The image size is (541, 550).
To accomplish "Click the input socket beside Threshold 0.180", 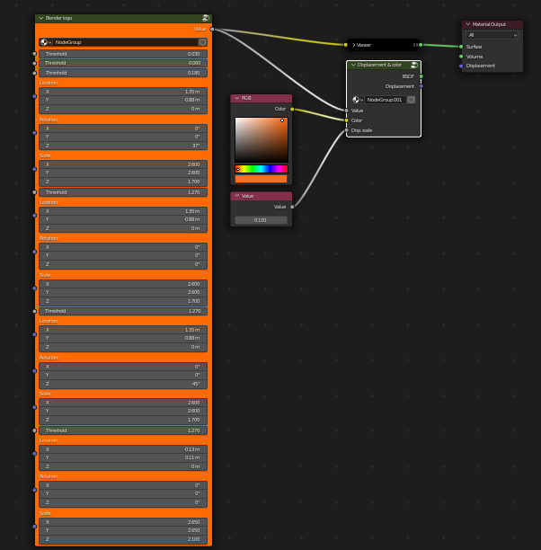I will (34, 73).
